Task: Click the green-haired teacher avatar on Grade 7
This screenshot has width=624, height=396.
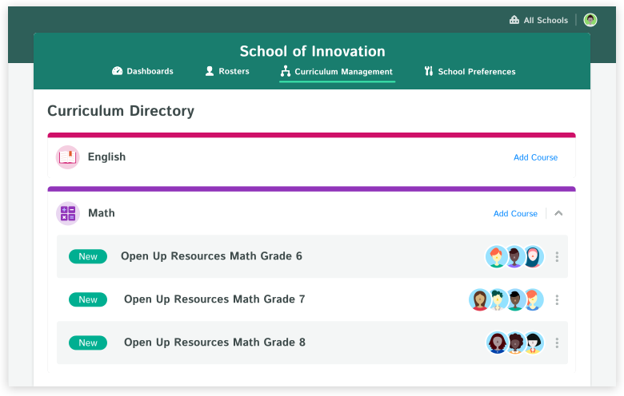Action: coord(498,300)
